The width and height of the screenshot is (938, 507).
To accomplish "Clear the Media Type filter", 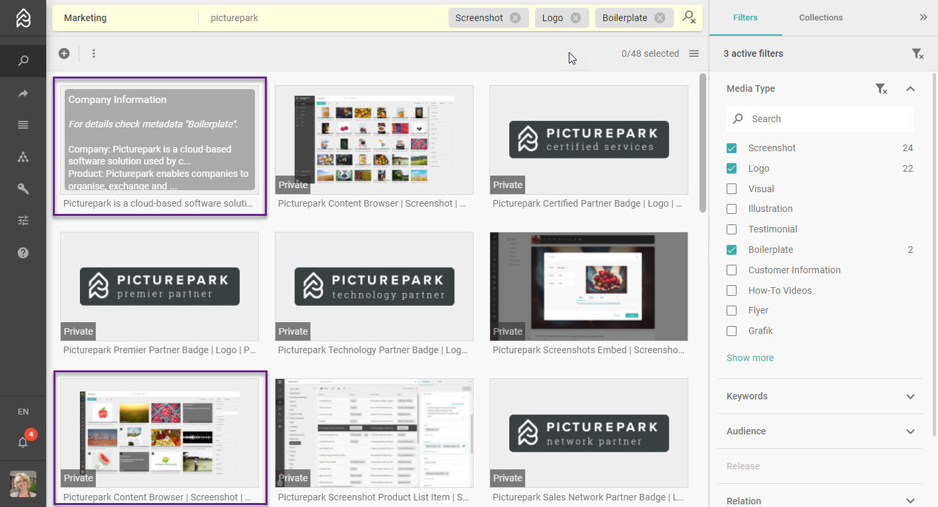I will 881,88.
